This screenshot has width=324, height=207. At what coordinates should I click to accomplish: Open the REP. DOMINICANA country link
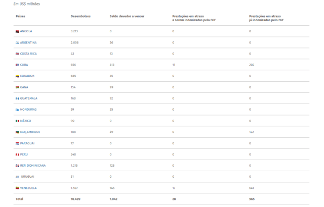[33, 166]
